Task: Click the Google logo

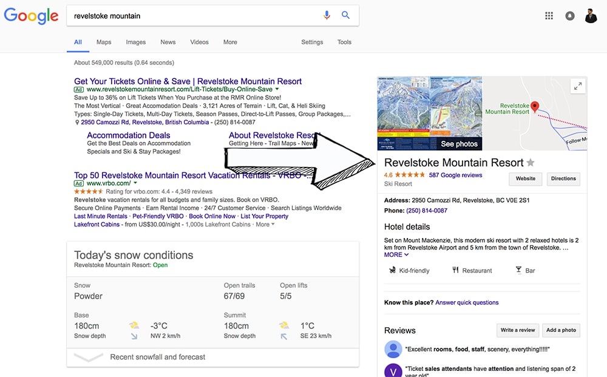Action: pos(31,16)
